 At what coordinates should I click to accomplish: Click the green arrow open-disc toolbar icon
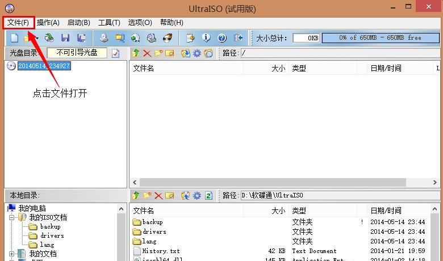pos(49,38)
